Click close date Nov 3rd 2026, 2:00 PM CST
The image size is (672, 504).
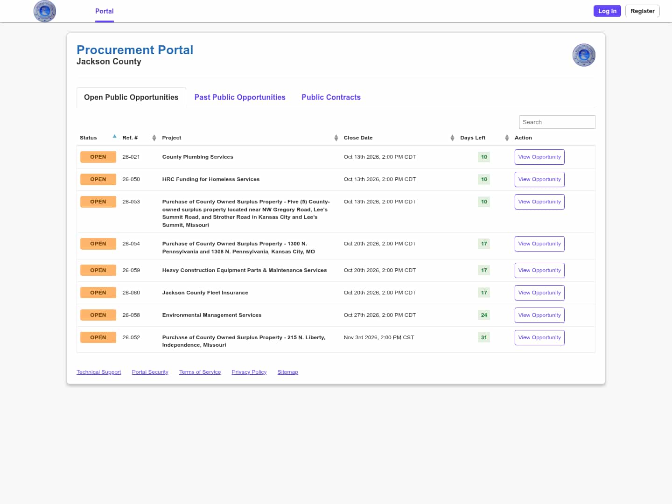coord(378,338)
